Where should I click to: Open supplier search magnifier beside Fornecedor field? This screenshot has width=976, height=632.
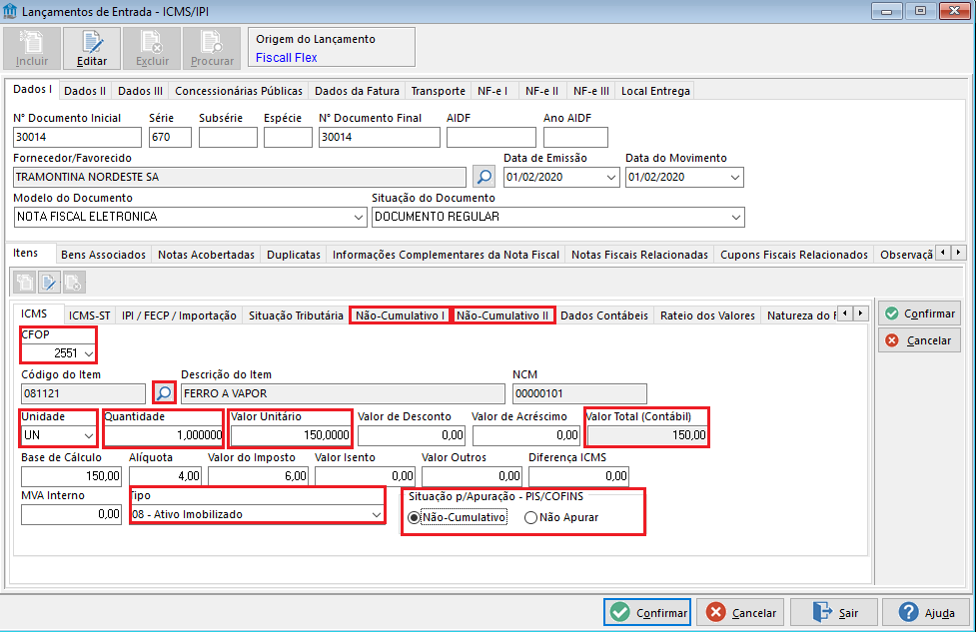pyautogui.click(x=485, y=177)
